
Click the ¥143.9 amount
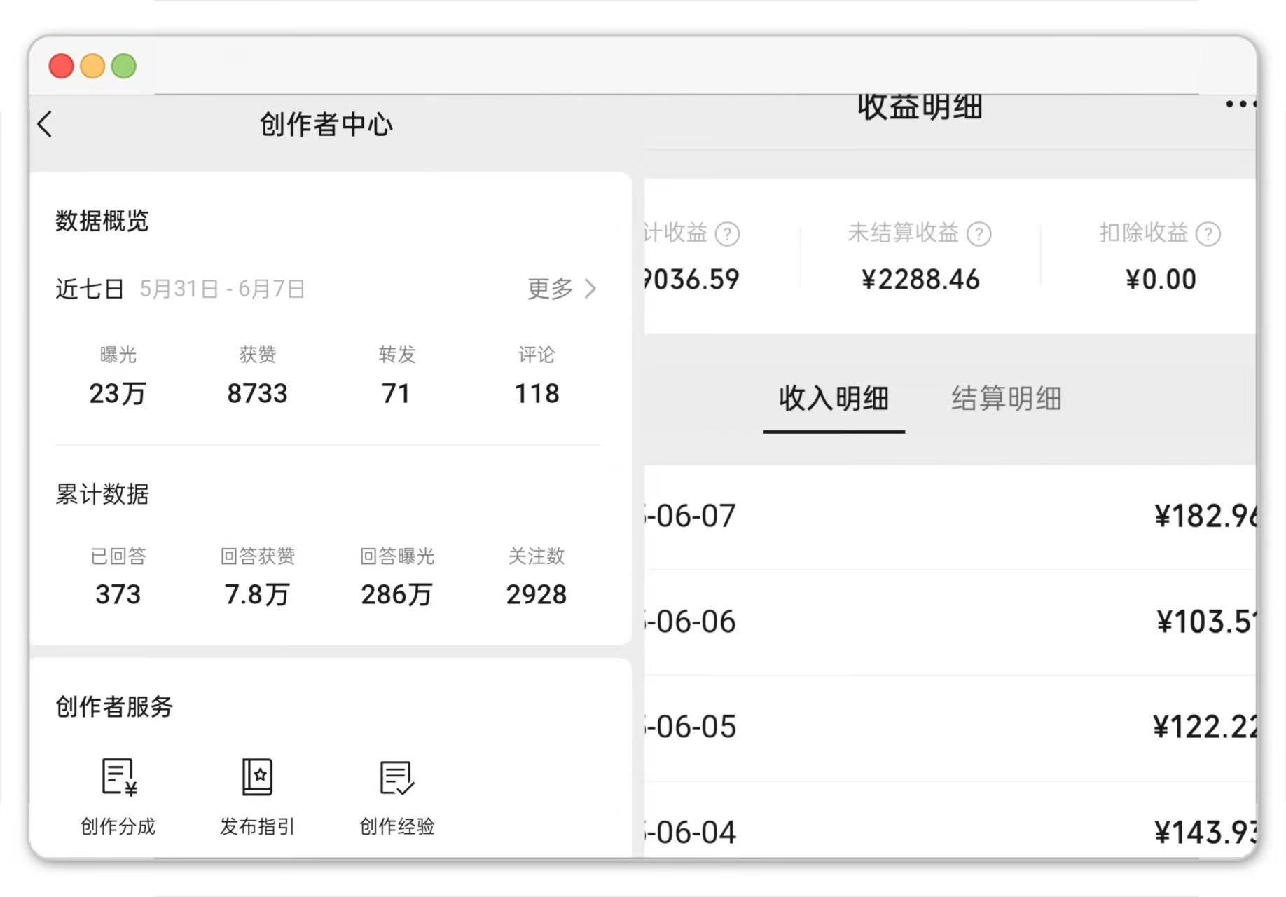(1205, 833)
